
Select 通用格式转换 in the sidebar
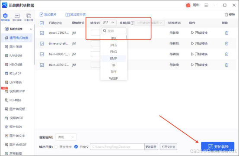[x=17, y=38]
